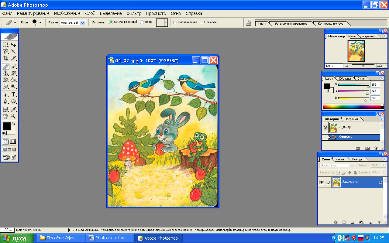
Task: Select the Notes tool
Action: pos(5,109)
